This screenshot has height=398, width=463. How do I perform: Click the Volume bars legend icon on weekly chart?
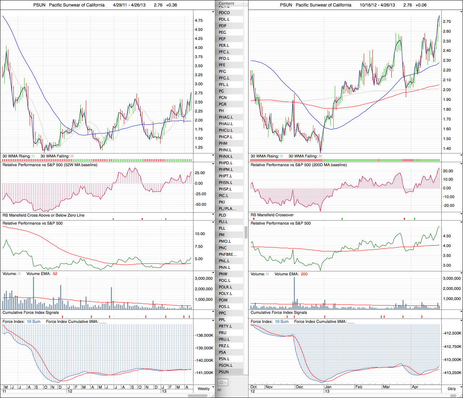coord(19,274)
